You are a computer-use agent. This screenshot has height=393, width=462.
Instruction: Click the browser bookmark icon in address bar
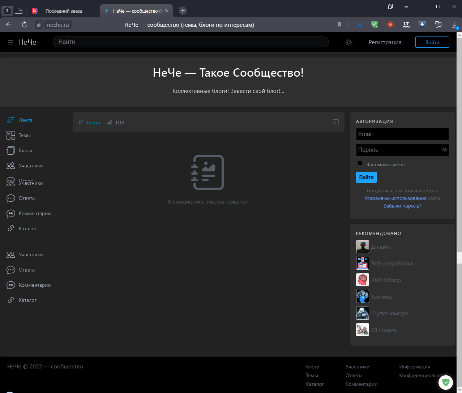pos(339,25)
